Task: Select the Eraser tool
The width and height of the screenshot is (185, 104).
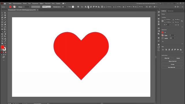Action: coord(5,25)
